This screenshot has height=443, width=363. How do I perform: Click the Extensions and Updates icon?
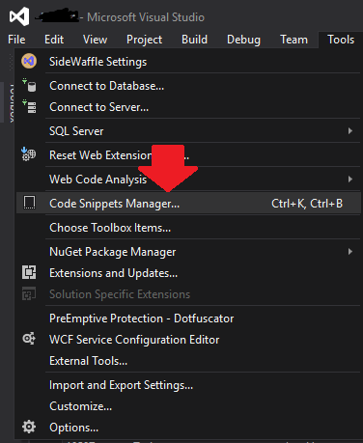[29, 272]
